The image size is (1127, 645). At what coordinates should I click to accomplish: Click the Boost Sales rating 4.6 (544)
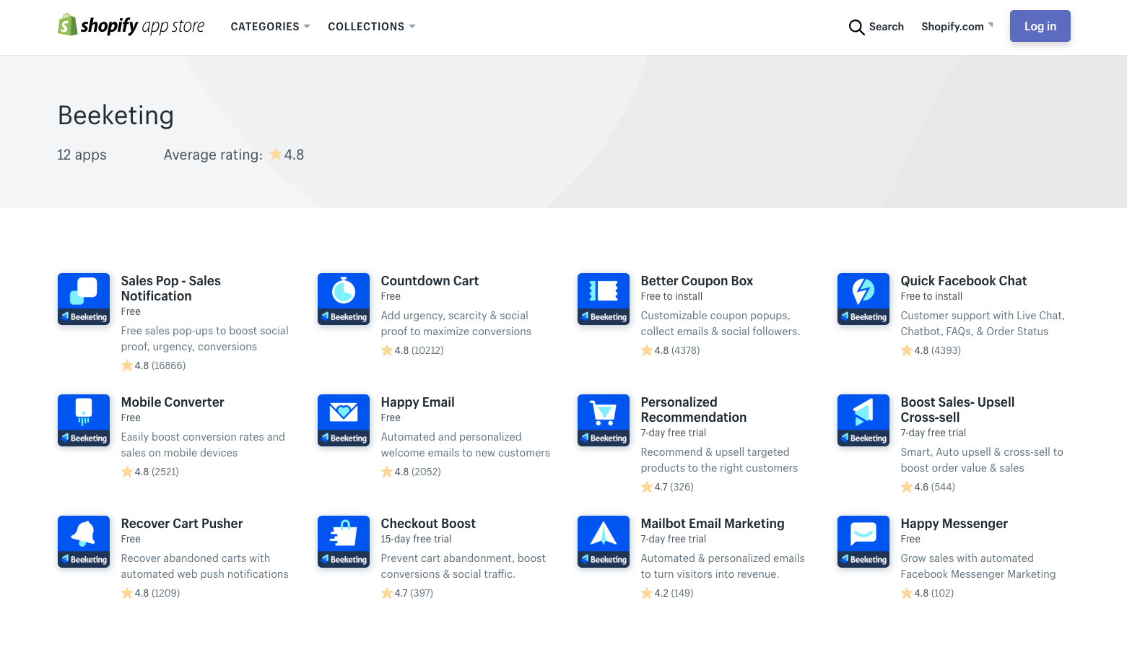tap(928, 487)
